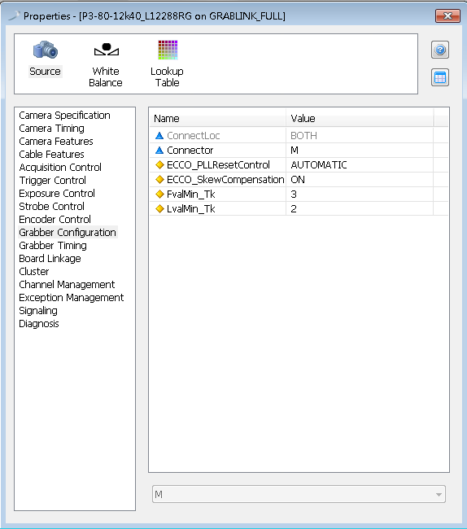Click the BOTH value of ConnectLoc
Image resolution: width=467 pixels, height=529 pixels.
coord(303,136)
